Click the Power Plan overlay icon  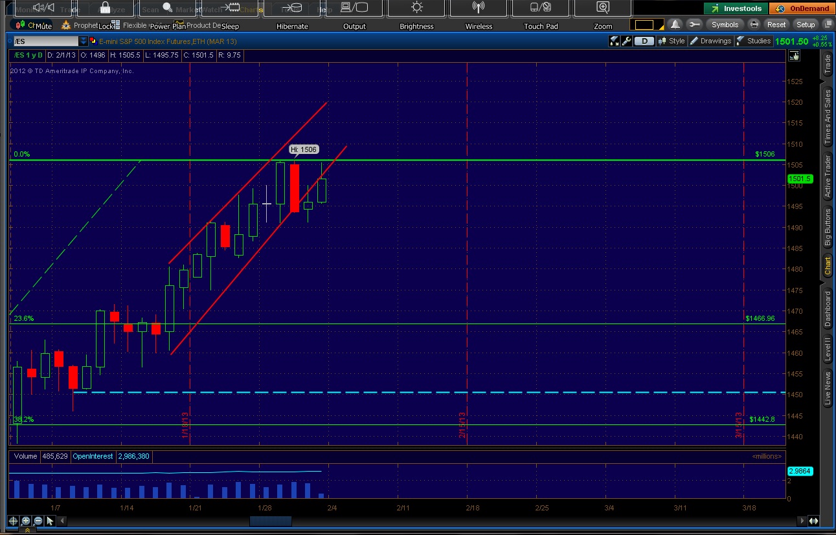pyautogui.click(x=168, y=8)
